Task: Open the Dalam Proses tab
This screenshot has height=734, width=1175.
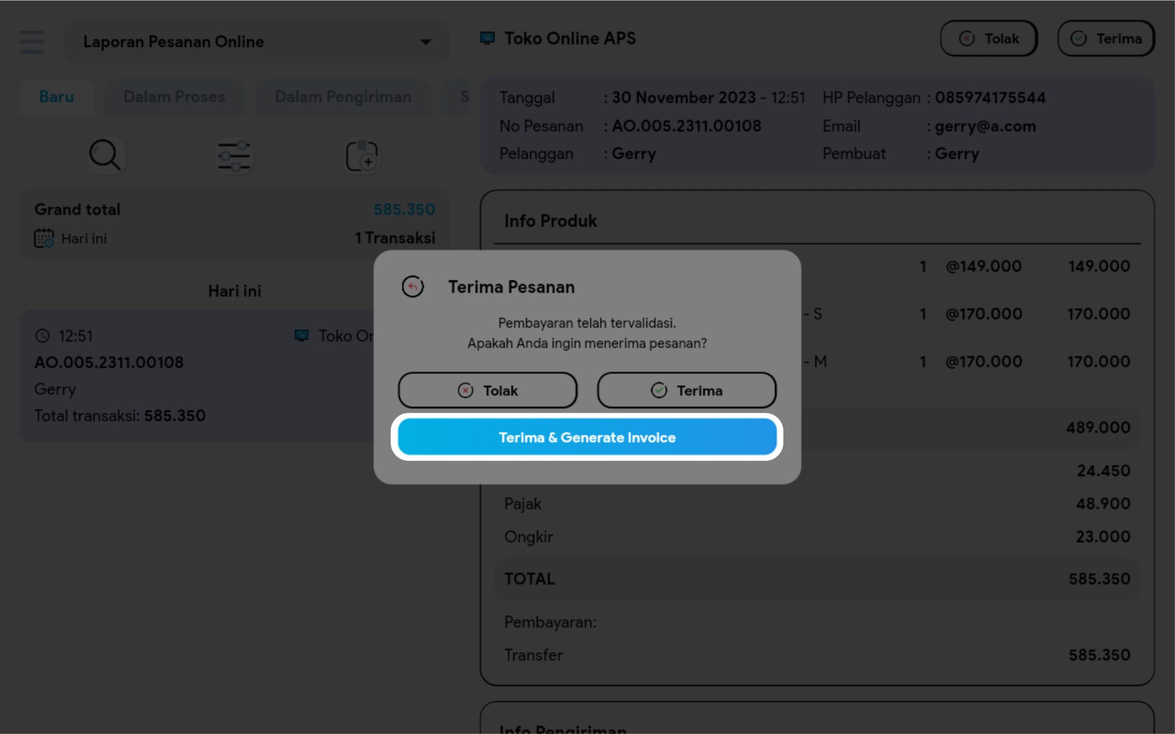Action: click(x=174, y=97)
